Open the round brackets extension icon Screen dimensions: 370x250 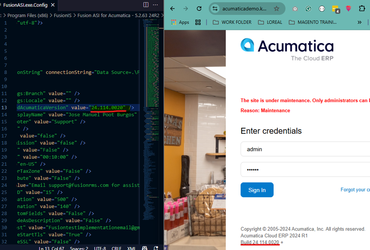pos(322,9)
